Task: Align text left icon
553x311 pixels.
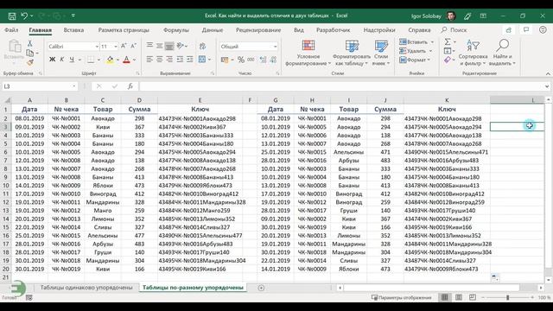Action: [149, 60]
